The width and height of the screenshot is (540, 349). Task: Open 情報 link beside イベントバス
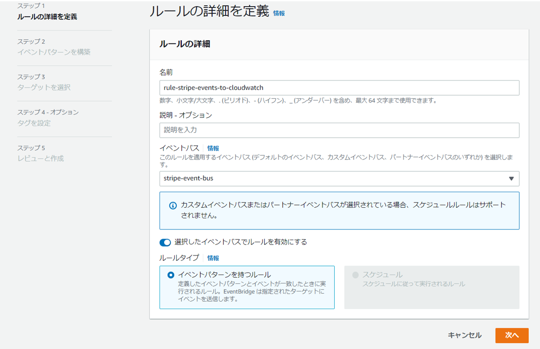213,148
